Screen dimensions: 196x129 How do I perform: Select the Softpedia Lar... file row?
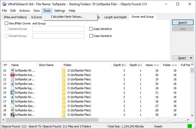tap(96, 79)
